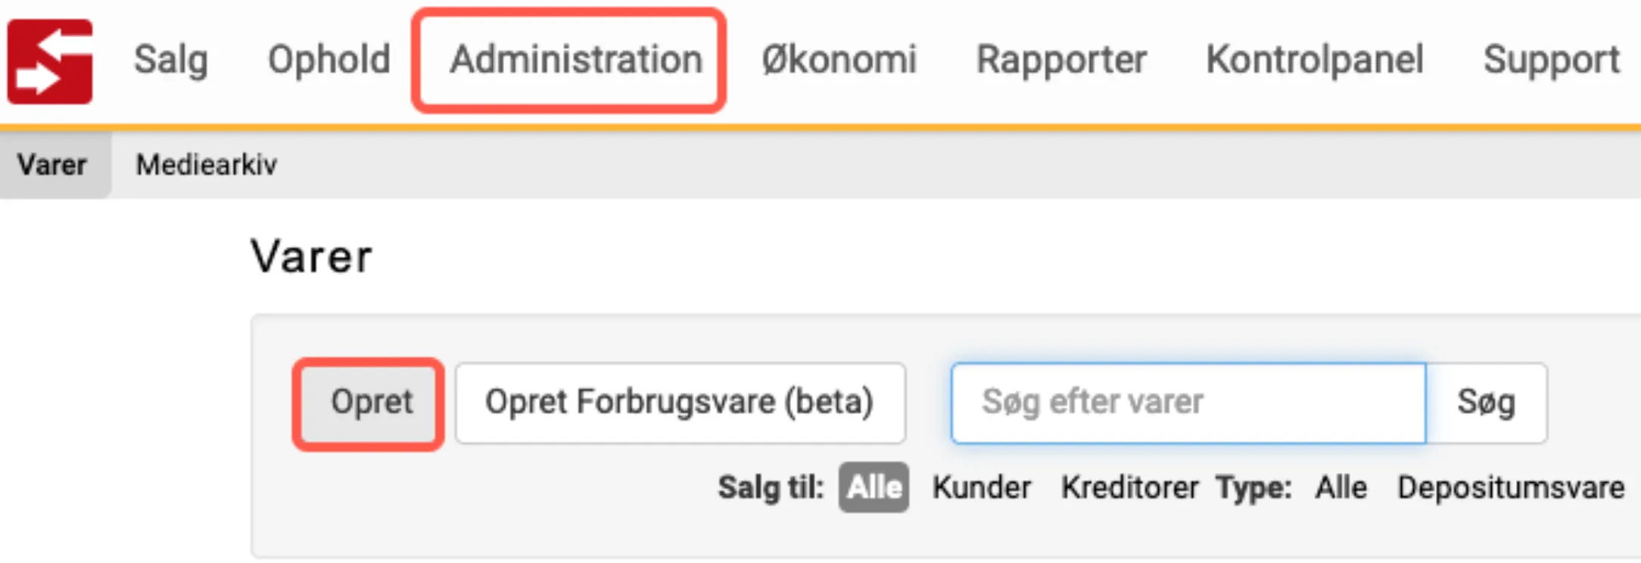The image size is (1641, 563).
Task: Switch to the Varer tab
Action: [52, 164]
